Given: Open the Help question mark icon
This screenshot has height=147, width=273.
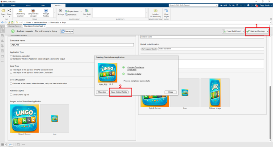Looking at the screenshot, I should click(248, 5).
